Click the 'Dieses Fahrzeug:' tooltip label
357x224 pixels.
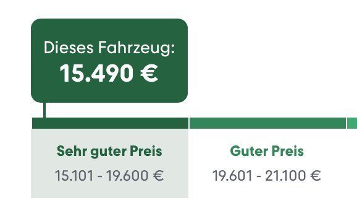tap(109, 48)
